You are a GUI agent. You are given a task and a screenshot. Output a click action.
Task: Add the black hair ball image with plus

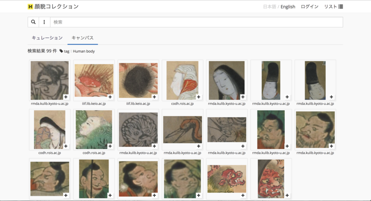(154, 97)
